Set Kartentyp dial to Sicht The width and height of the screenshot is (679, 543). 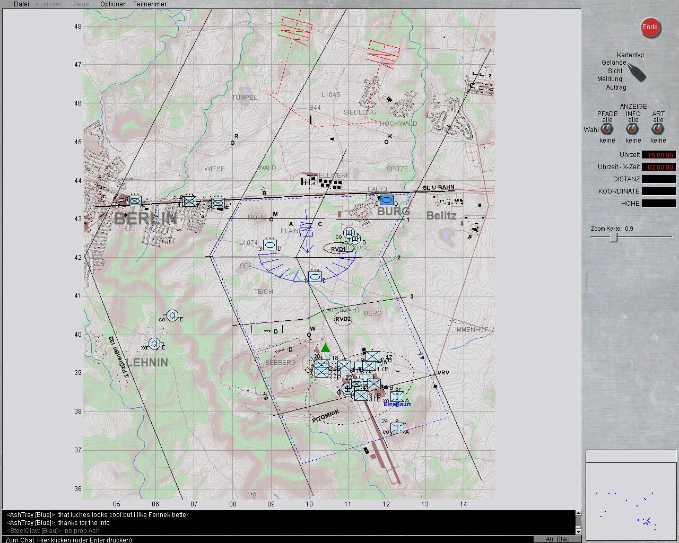615,71
